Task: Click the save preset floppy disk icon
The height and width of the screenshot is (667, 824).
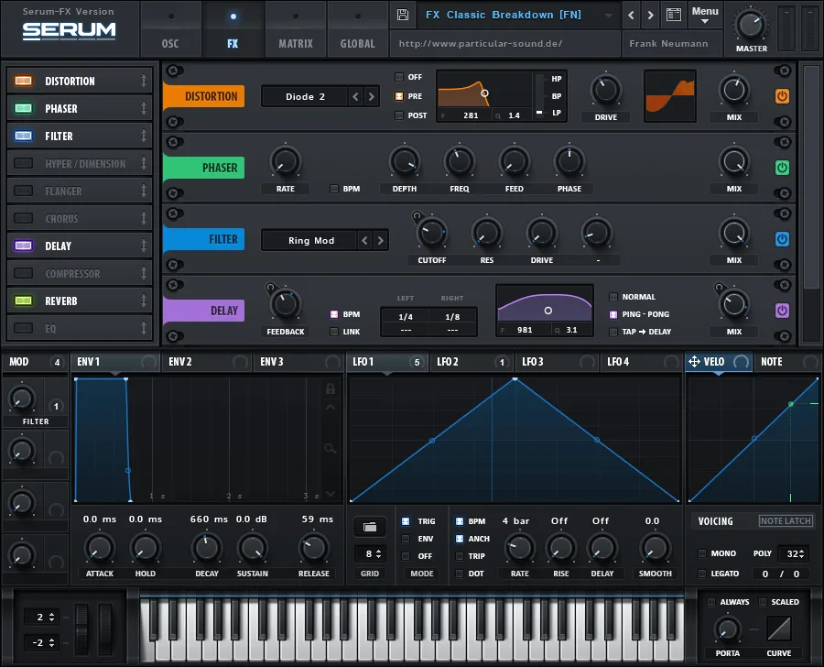Action: click(x=403, y=16)
